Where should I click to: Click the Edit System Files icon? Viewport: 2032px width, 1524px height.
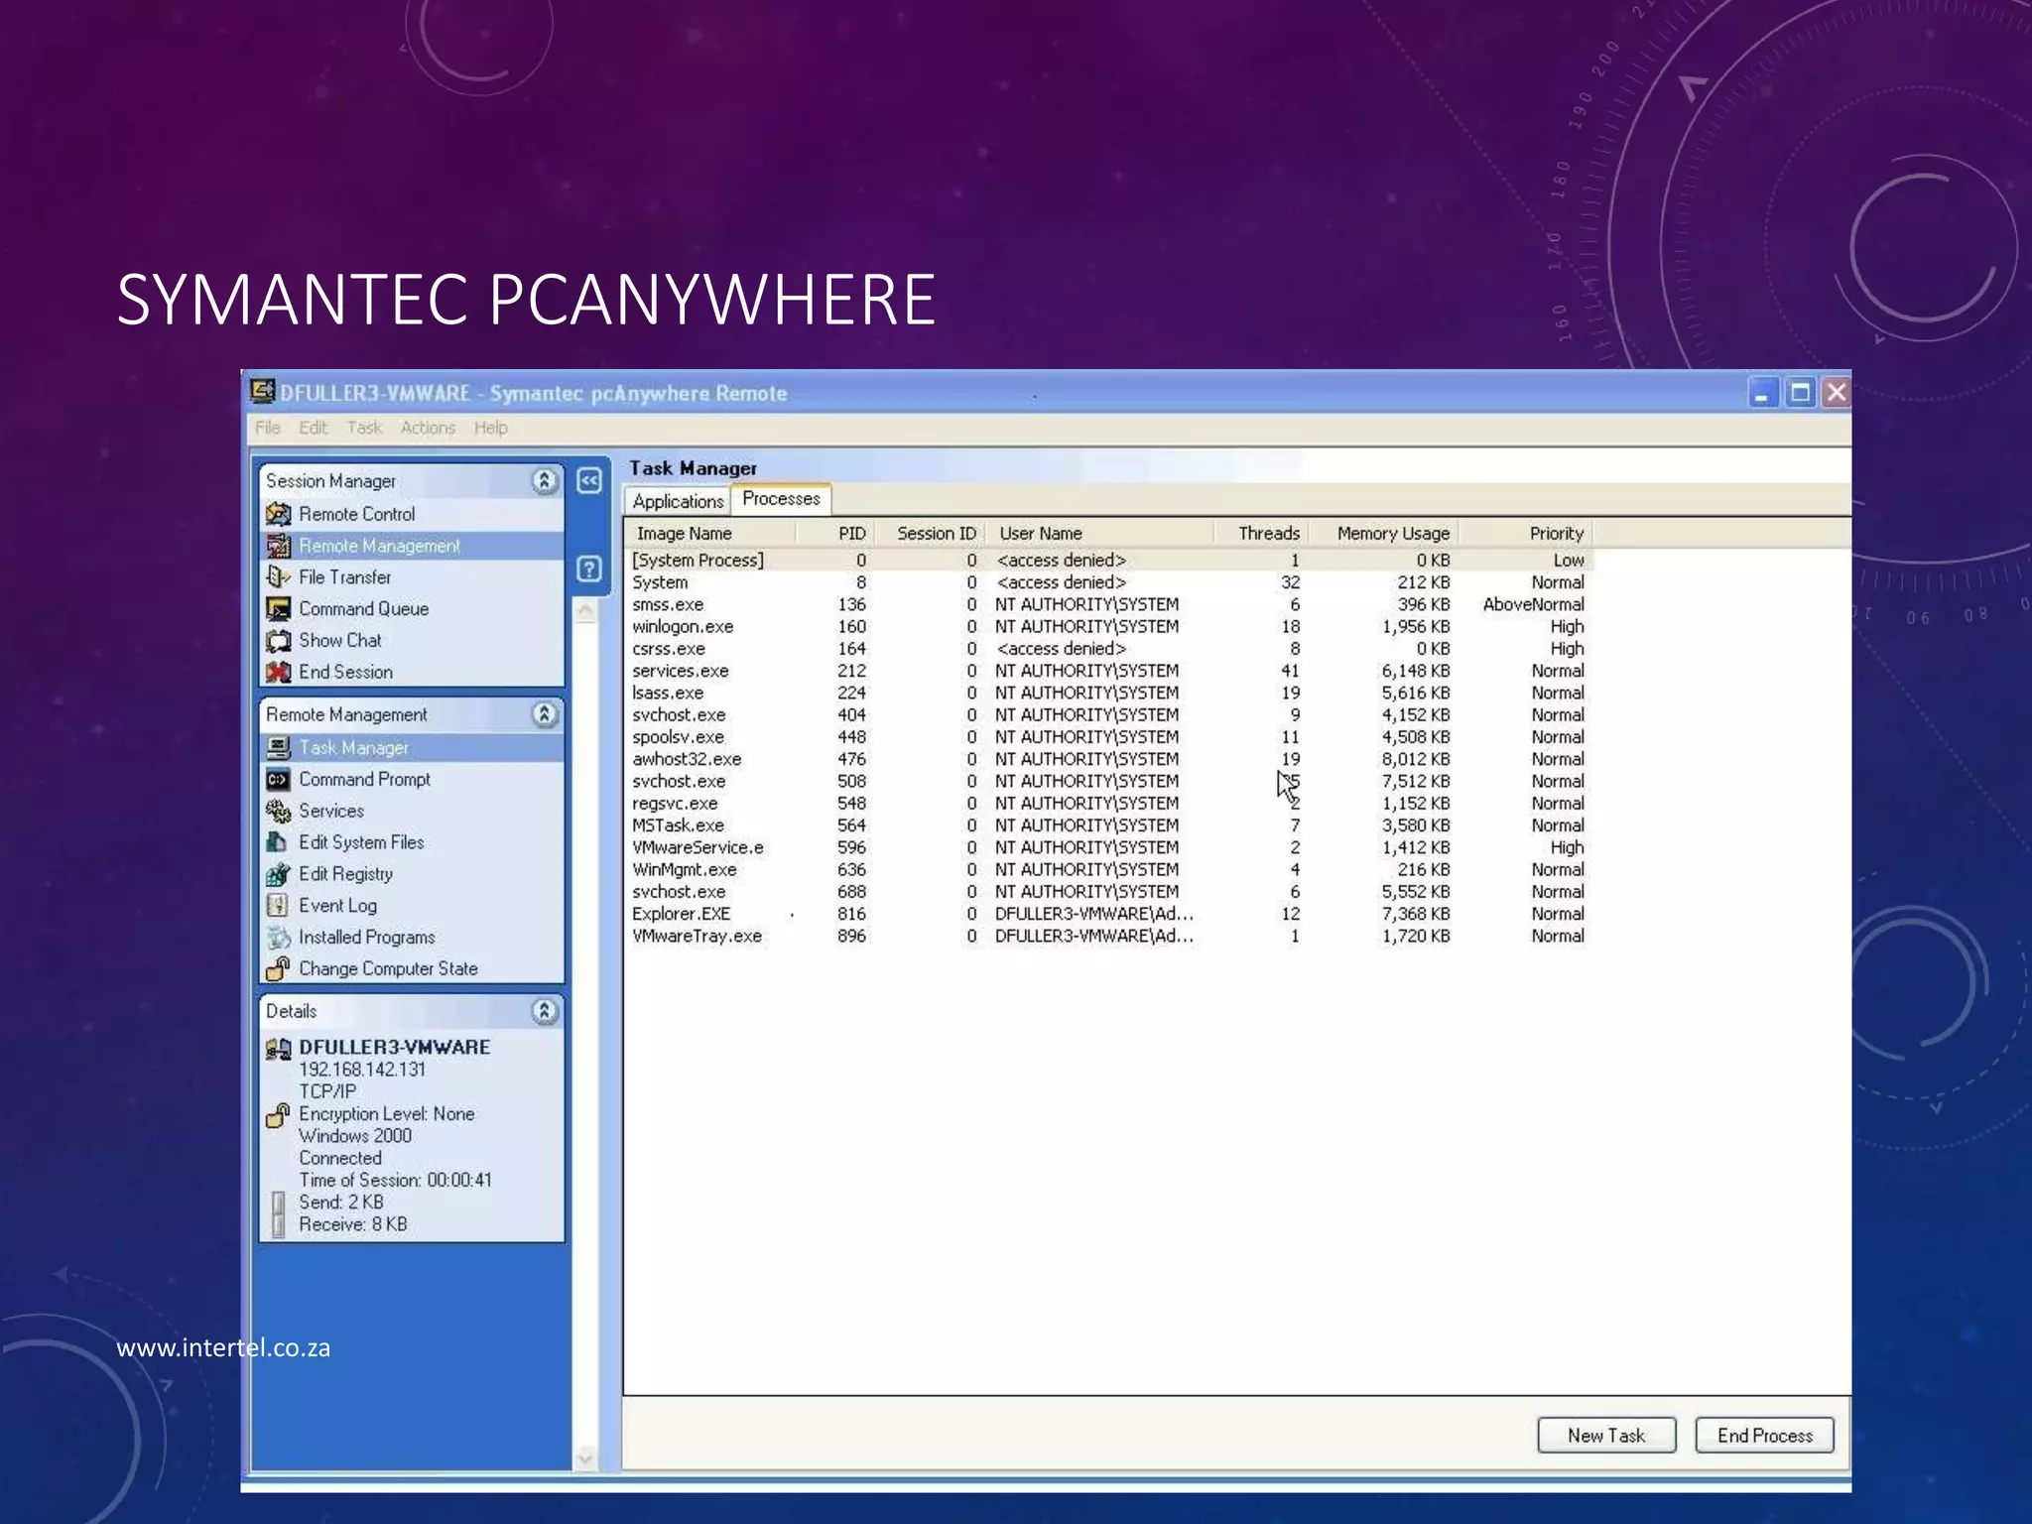279,842
